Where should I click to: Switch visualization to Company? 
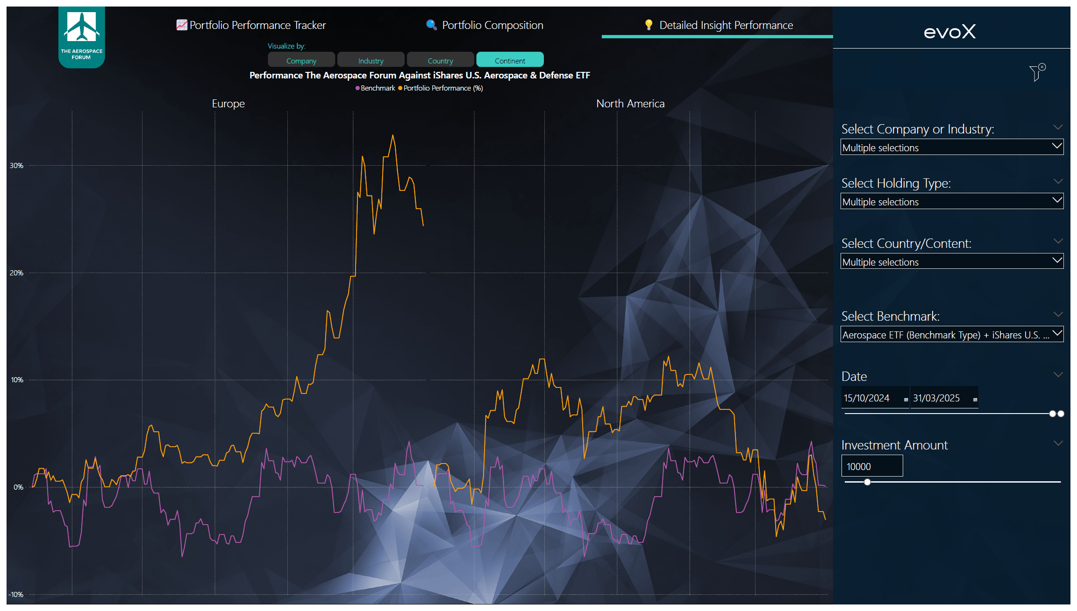tap(301, 60)
